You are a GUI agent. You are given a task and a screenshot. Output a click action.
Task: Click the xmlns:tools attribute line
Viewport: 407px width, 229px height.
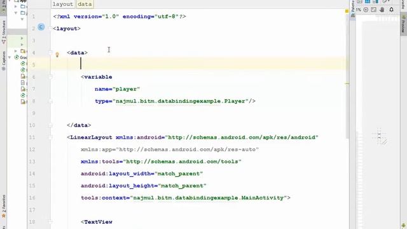click(161, 162)
